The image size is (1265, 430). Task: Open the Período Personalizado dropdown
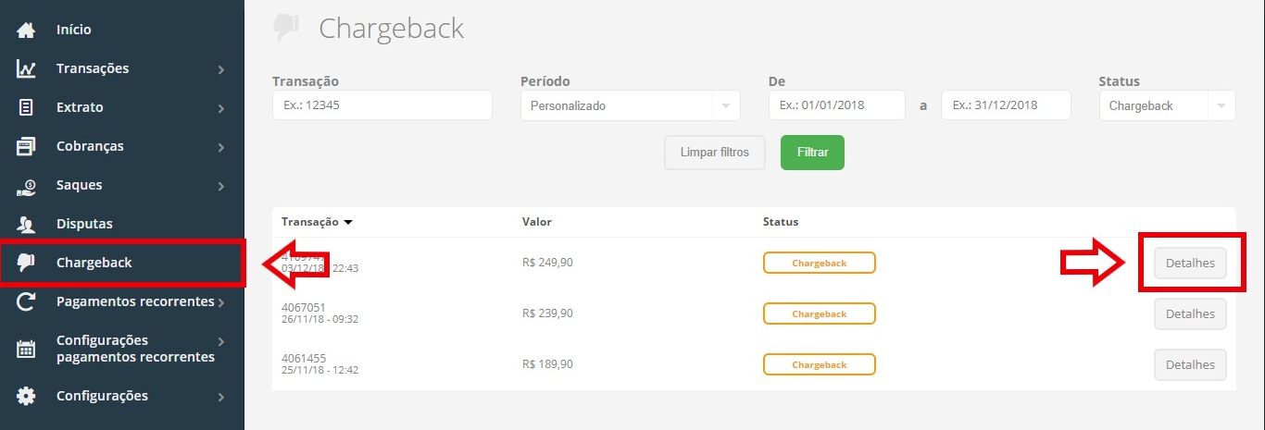pyautogui.click(x=631, y=105)
